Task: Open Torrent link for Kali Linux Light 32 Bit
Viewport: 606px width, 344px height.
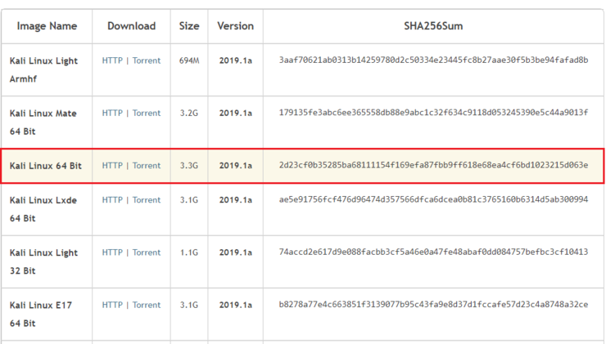Action: click(146, 252)
